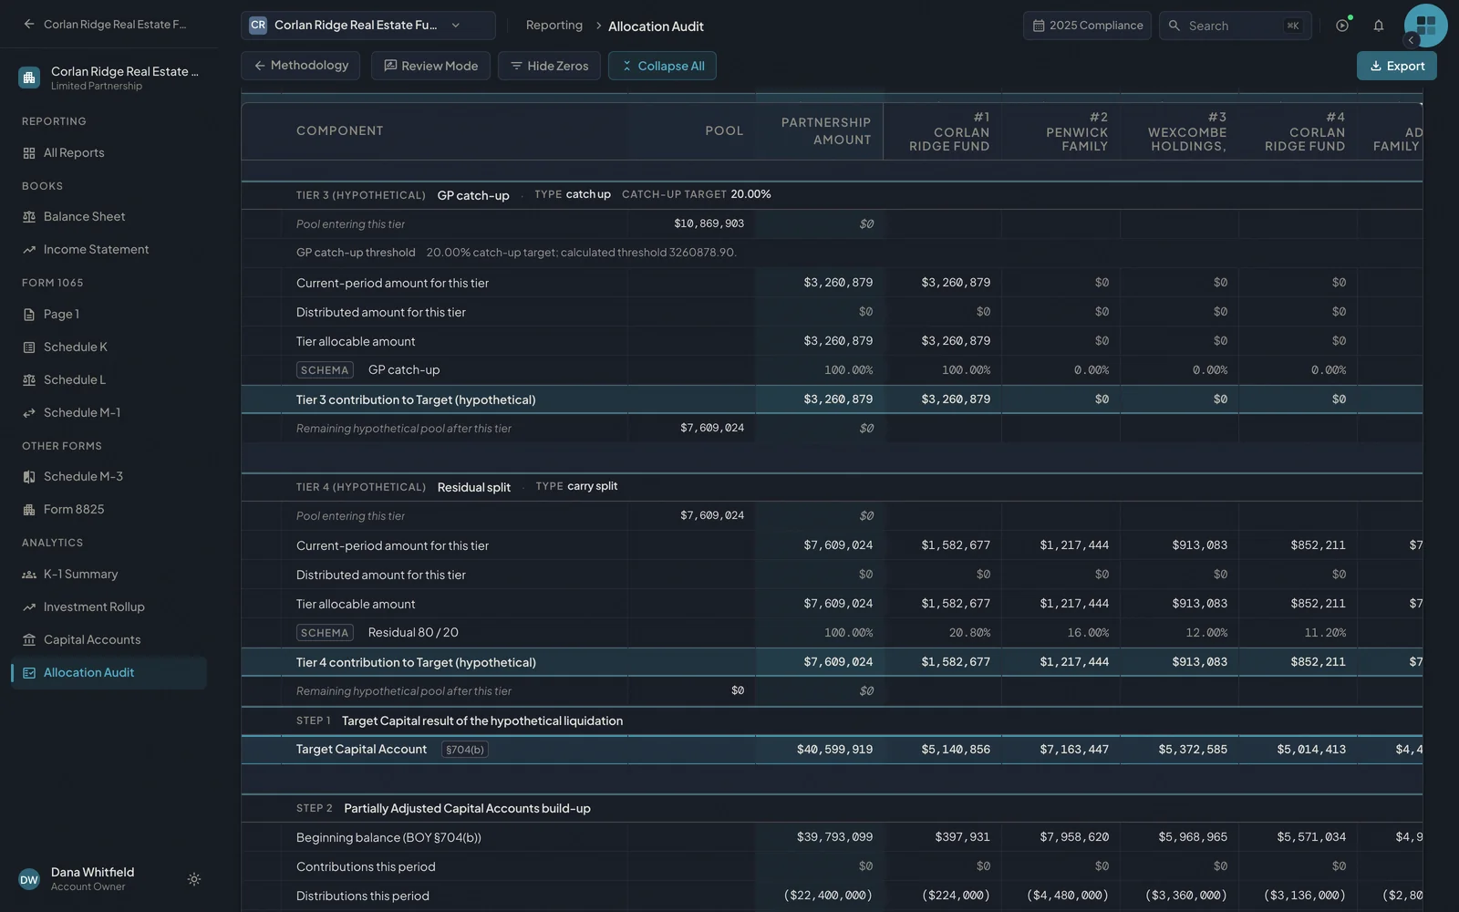Click the back arrow beside Corlan Ridge title
Screen dimensions: 1459x912
[29, 25]
